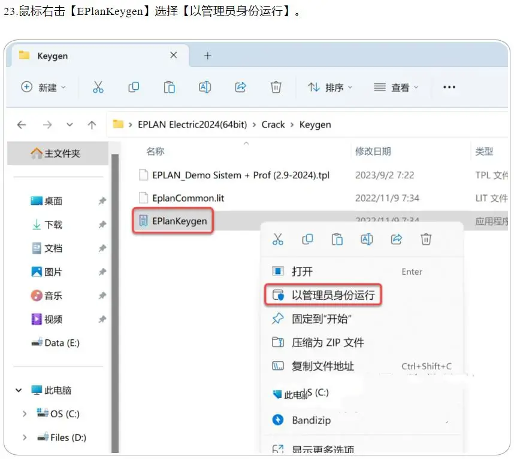
Task: Add a new Explorer tab with plus
Action: (207, 56)
